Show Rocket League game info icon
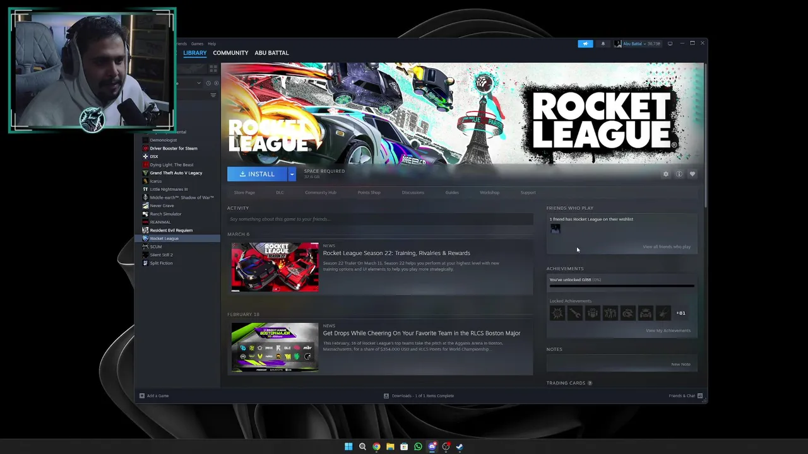Viewport: 808px width, 454px height. [x=679, y=174]
